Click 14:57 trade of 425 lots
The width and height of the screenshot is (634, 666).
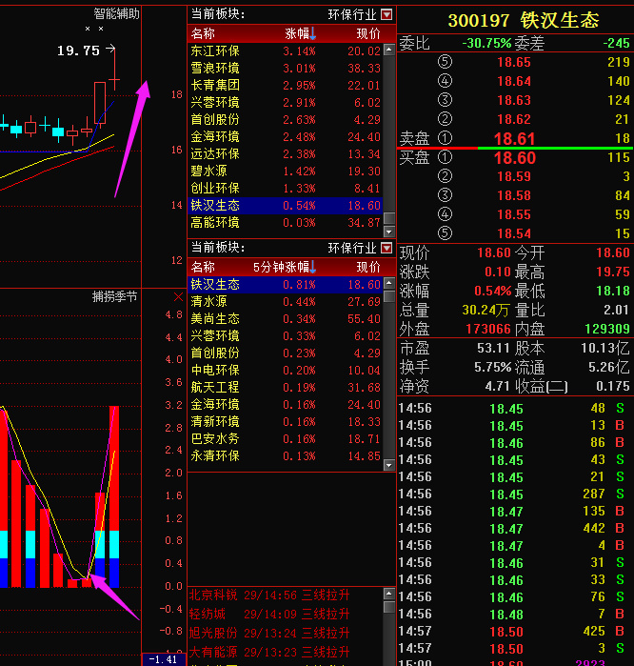(x=514, y=632)
